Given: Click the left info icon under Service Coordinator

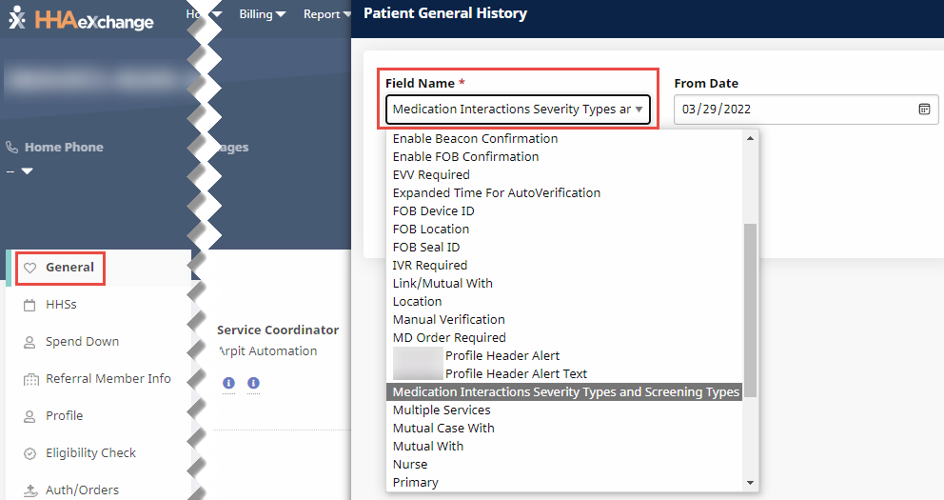Looking at the screenshot, I should (x=228, y=383).
